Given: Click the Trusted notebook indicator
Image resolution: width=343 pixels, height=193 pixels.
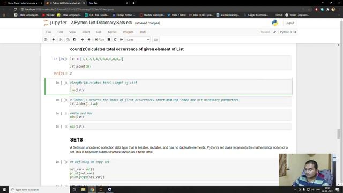Looking at the screenshot, I should click(x=265, y=32).
